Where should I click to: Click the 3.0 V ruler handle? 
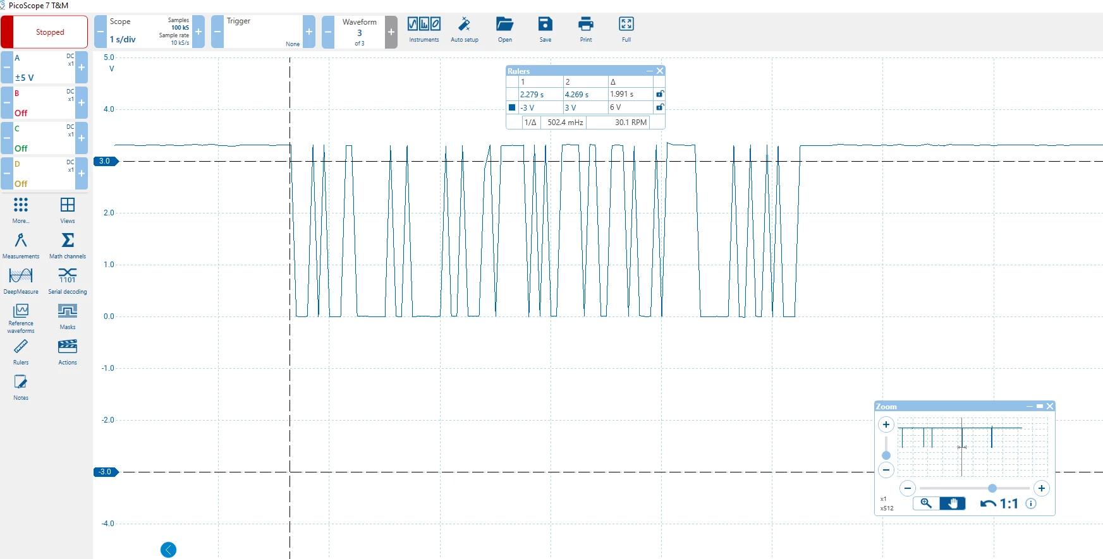point(106,161)
